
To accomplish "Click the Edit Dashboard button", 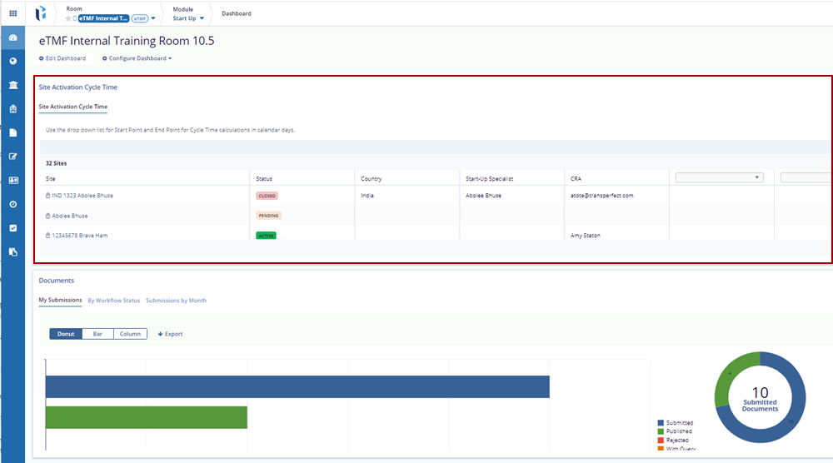I will (x=62, y=58).
